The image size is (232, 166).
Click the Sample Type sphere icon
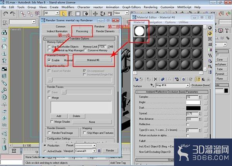[x=210, y=28]
